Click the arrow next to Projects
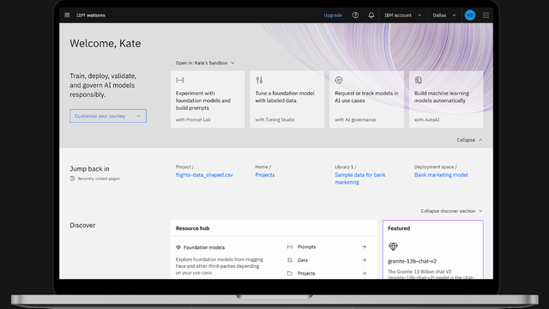 point(364,273)
